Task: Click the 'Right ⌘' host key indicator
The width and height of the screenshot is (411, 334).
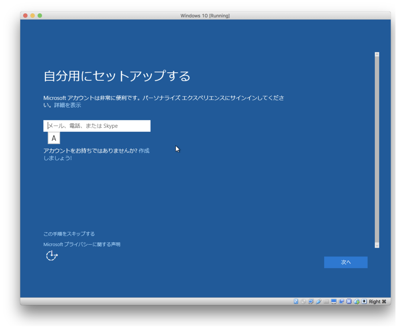Action: [377, 301]
